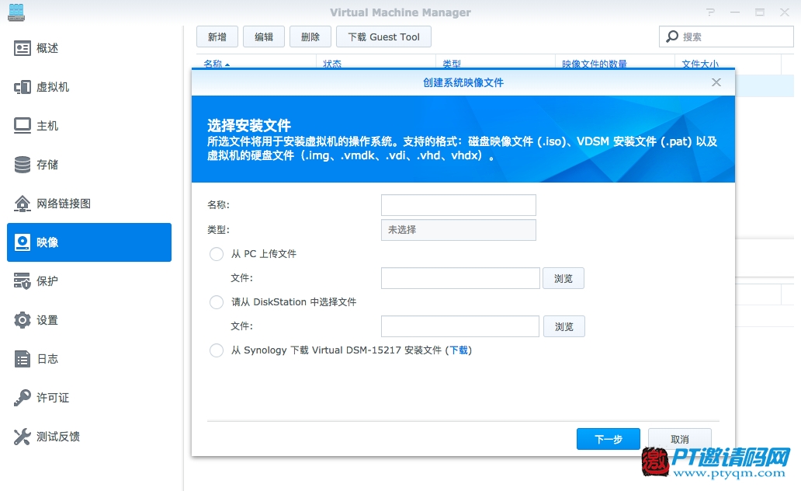Click the 状态 column header
This screenshot has height=491, width=801.
[x=332, y=64]
